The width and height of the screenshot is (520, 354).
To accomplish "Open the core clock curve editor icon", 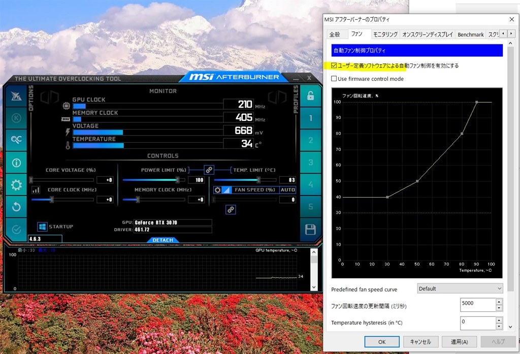I will [x=36, y=190].
